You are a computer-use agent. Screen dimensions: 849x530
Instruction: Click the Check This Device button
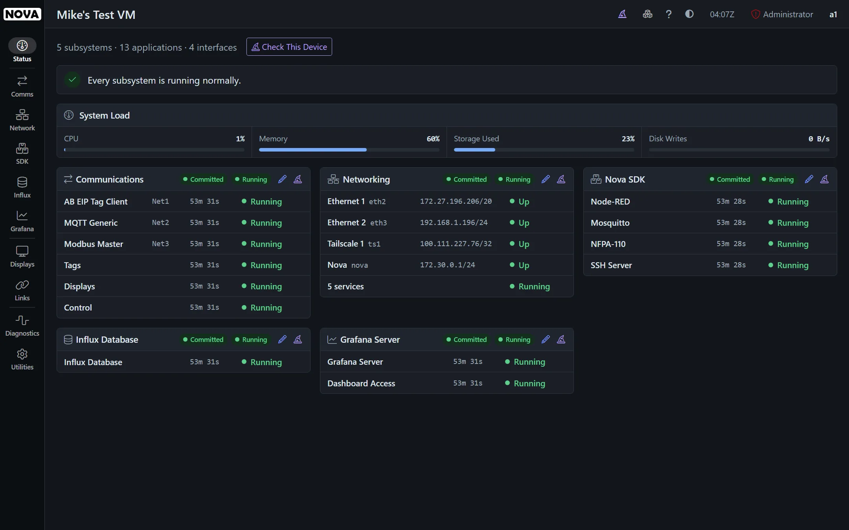(x=289, y=47)
